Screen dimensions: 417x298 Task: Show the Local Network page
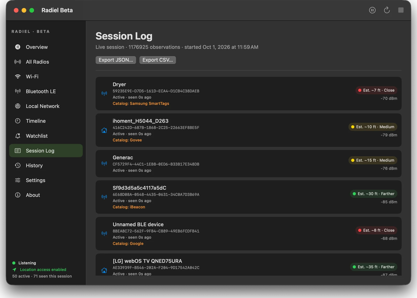[x=46, y=106]
